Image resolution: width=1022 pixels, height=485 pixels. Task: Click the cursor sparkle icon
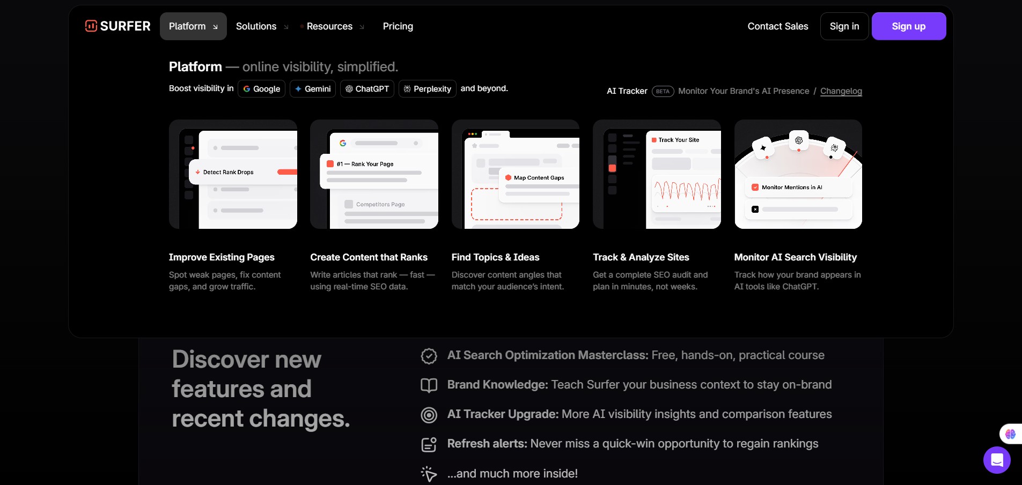coord(429,474)
